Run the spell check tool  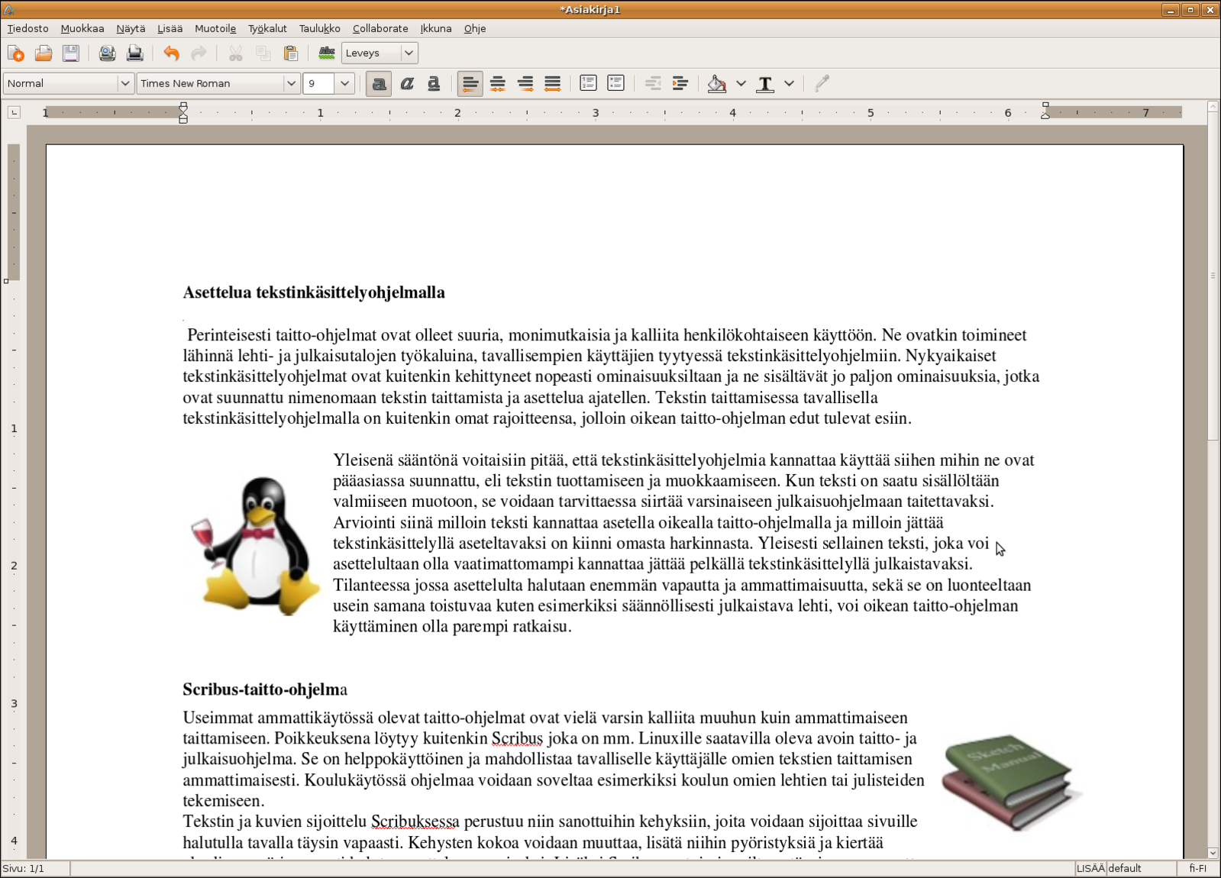(327, 53)
